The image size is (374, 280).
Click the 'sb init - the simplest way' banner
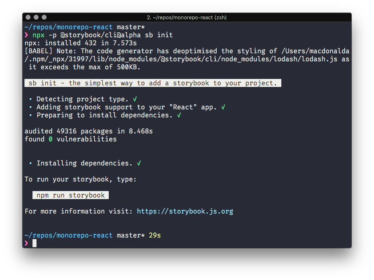point(153,83)
